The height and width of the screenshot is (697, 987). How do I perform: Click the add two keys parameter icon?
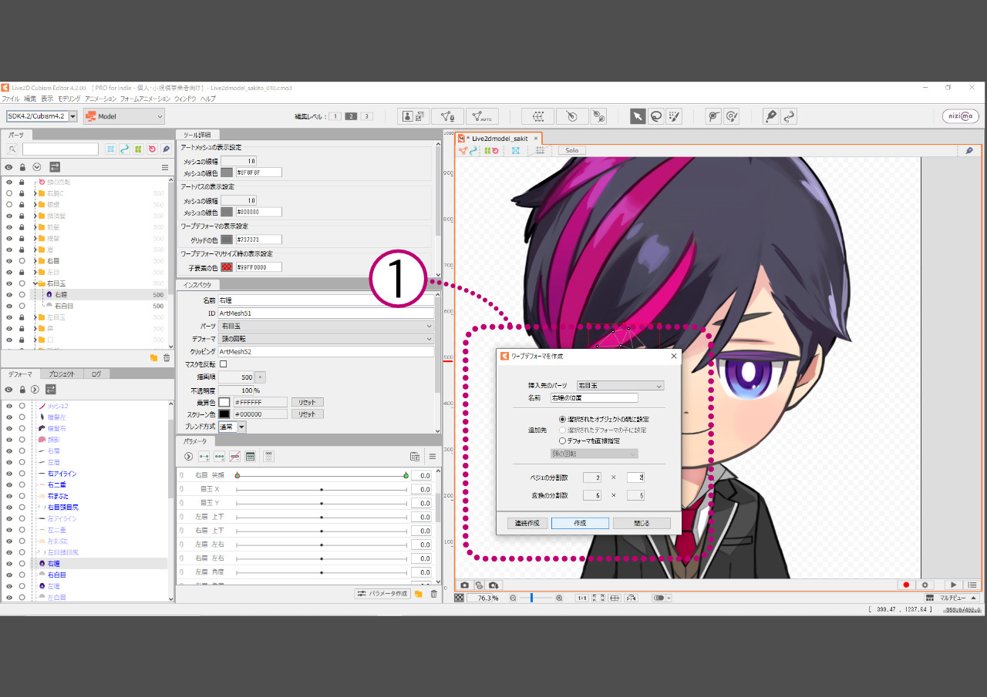point(204,457)
